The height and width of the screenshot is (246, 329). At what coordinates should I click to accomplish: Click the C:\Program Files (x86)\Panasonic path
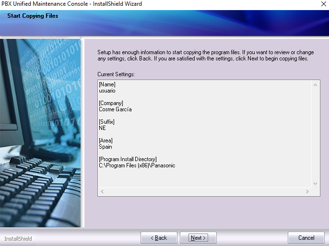pos(137,165)
